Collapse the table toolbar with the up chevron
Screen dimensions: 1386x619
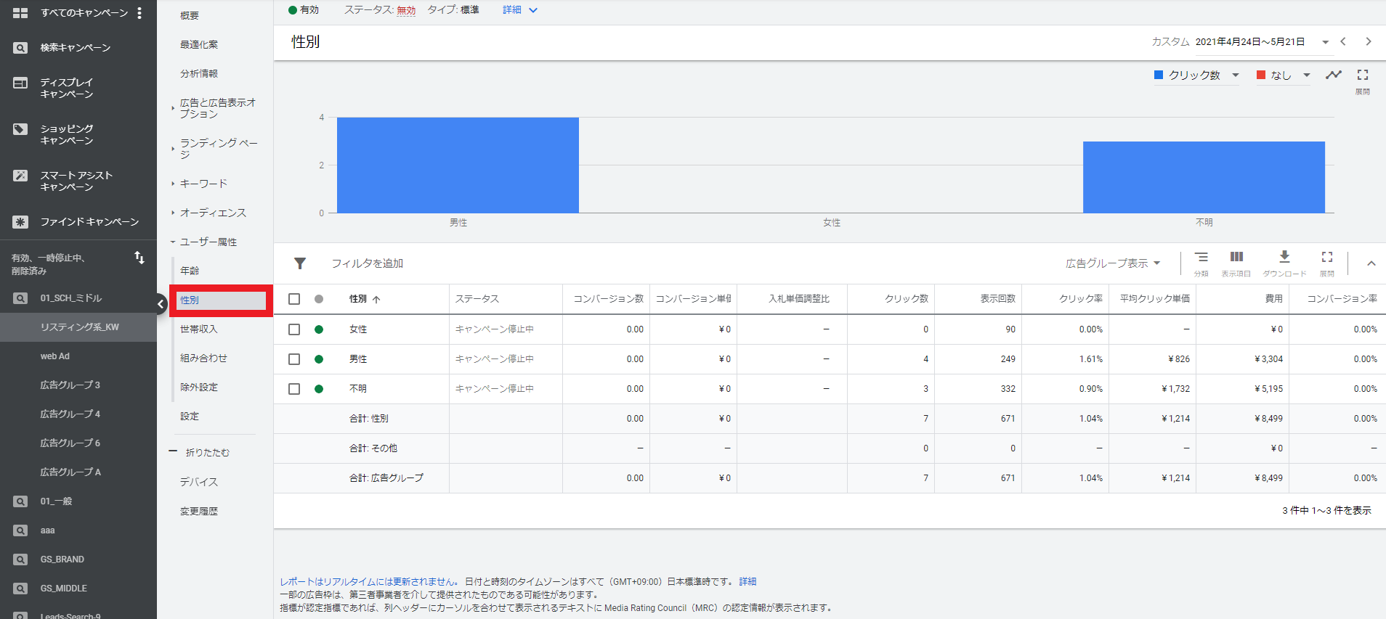point(1371,263)
